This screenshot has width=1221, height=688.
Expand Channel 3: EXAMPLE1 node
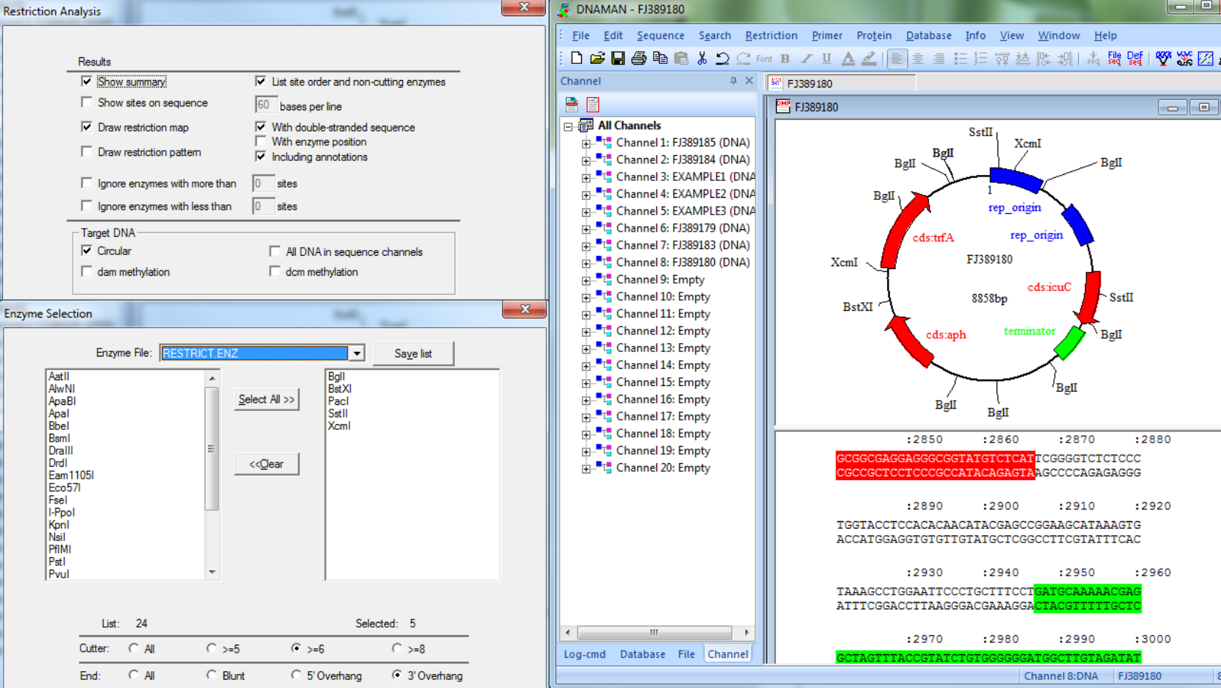click(585, 177)
